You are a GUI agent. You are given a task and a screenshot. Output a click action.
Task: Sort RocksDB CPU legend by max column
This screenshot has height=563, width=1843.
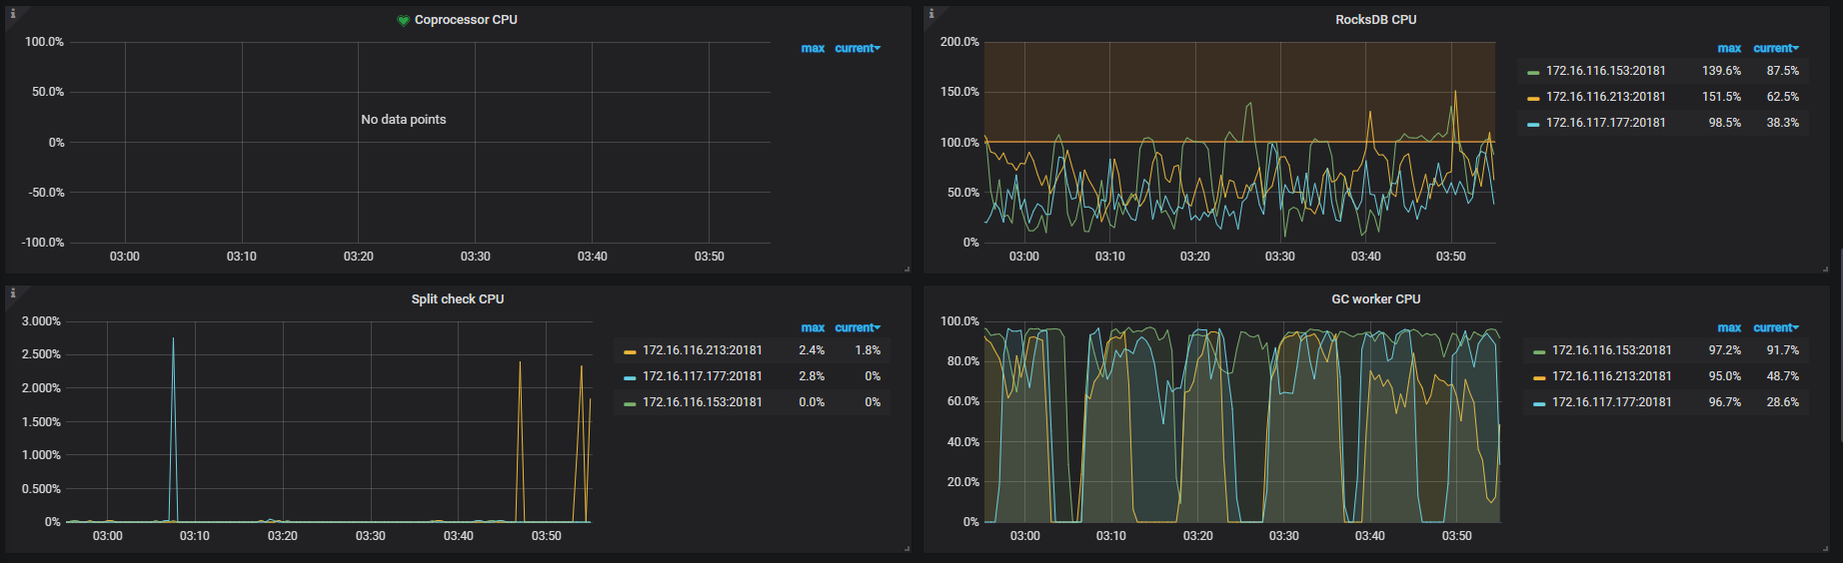pos(1729,48)
